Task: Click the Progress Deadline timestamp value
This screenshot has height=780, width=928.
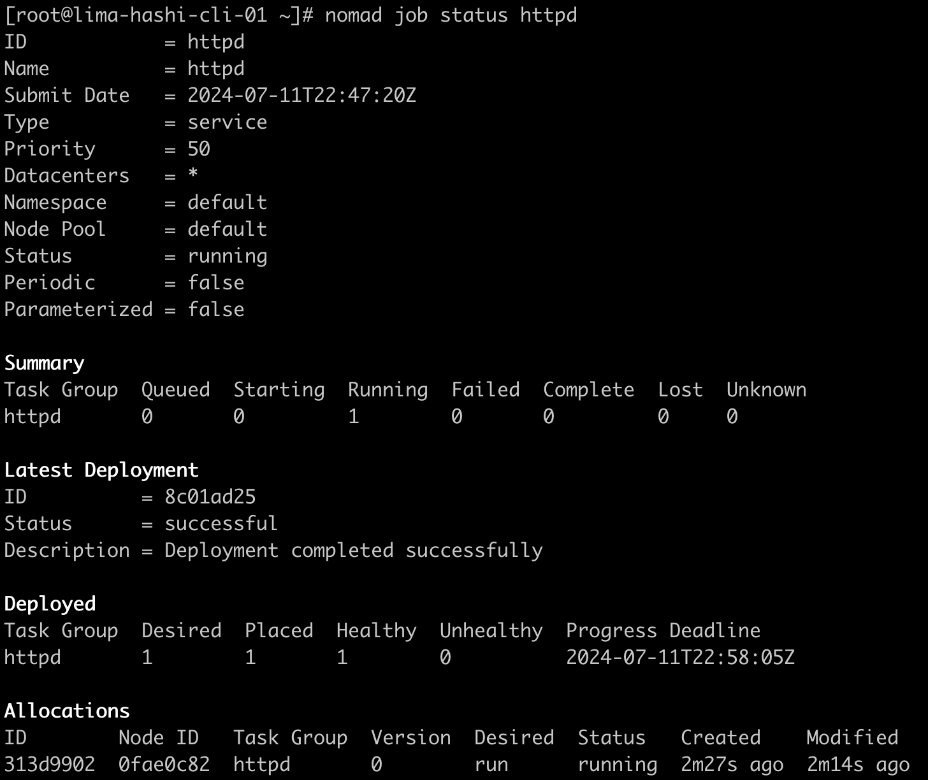Action: point(680,658)
